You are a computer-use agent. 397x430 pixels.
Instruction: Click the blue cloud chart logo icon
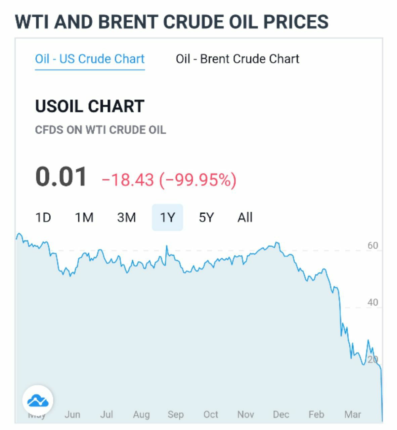[x=38, y=400]
